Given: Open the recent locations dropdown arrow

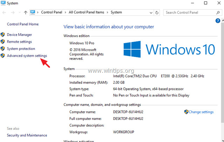Looking at the screenshot, I should point(20,13).
